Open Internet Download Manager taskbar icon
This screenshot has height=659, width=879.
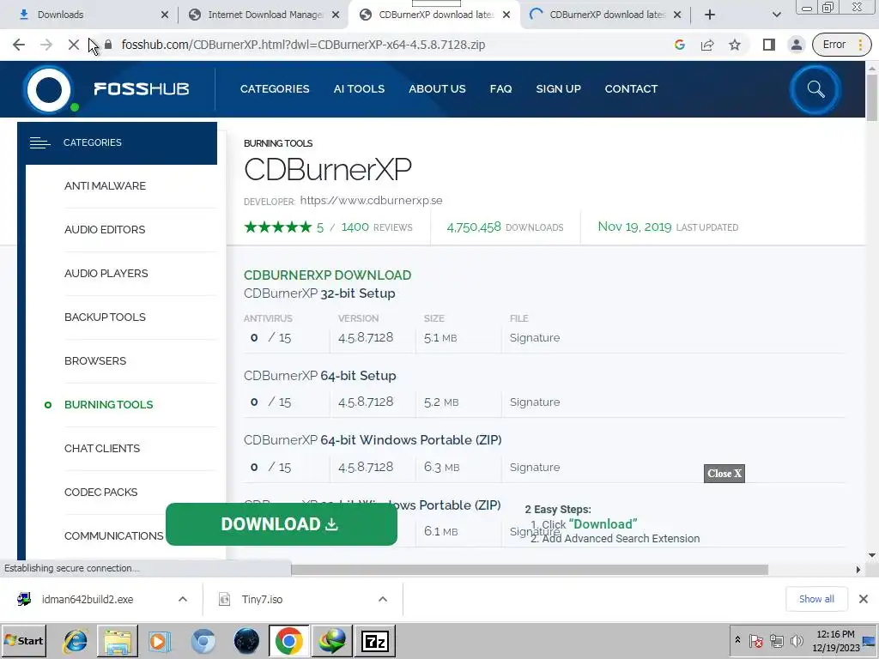click(x=332, y=640)
